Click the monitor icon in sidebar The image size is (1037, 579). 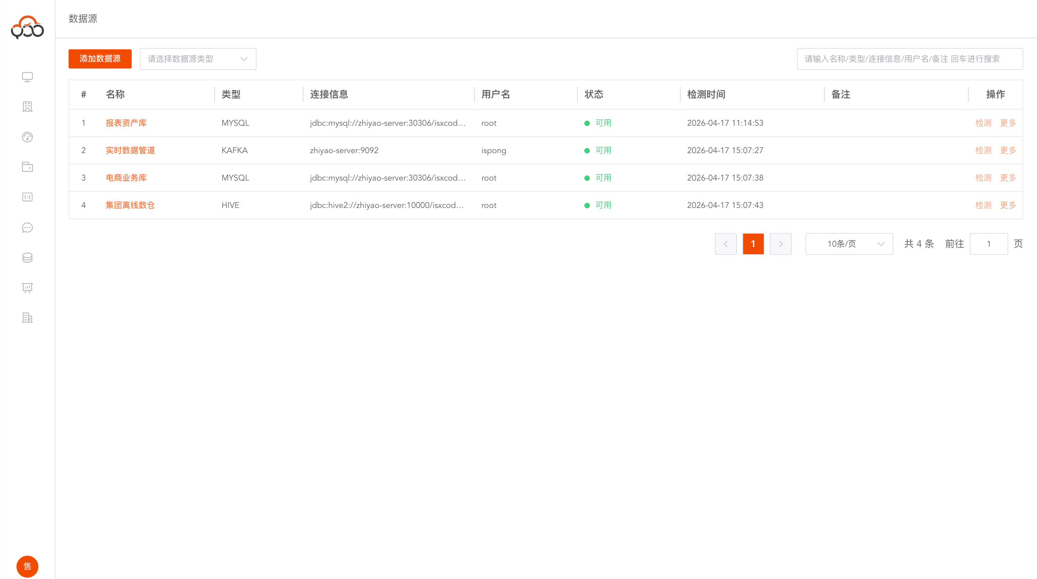pyautogui.click(x=27, y=77)
